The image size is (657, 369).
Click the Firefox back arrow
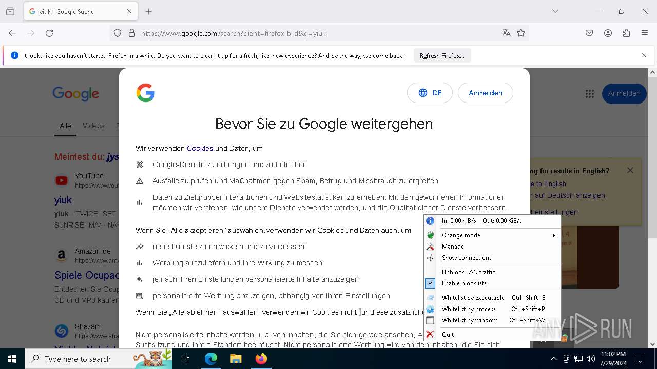12,33
